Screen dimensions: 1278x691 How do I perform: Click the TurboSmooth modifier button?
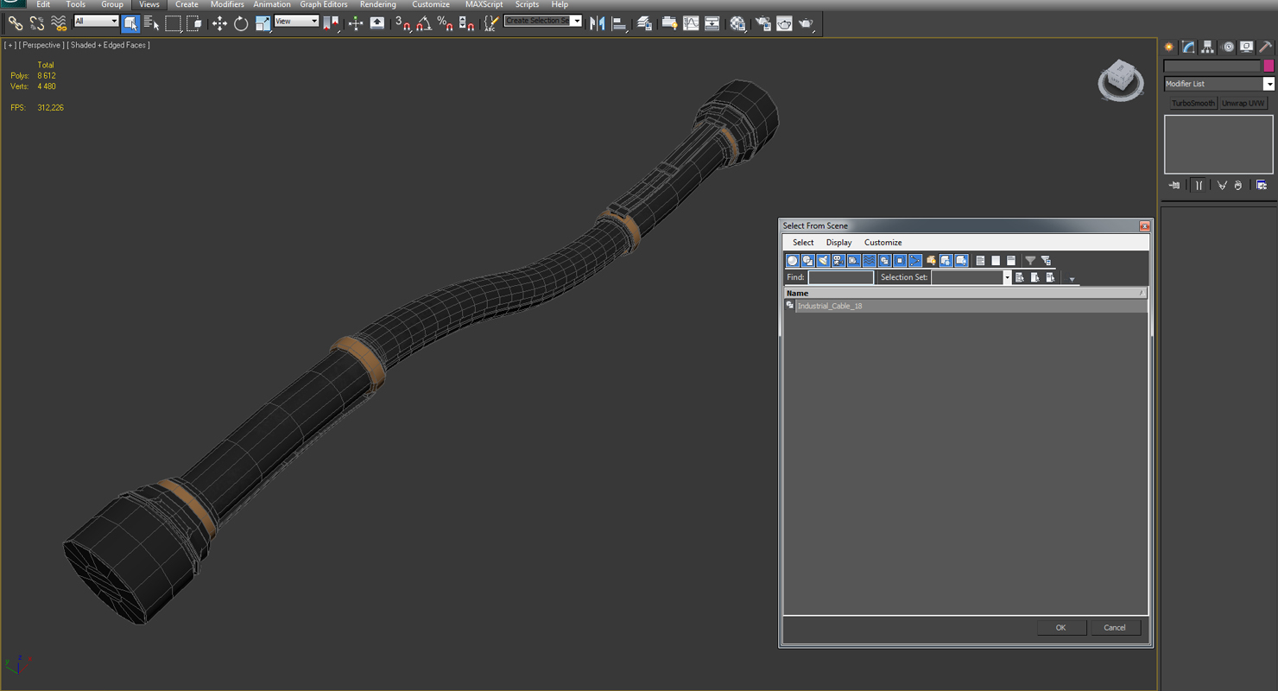[x=1193, y=103]
